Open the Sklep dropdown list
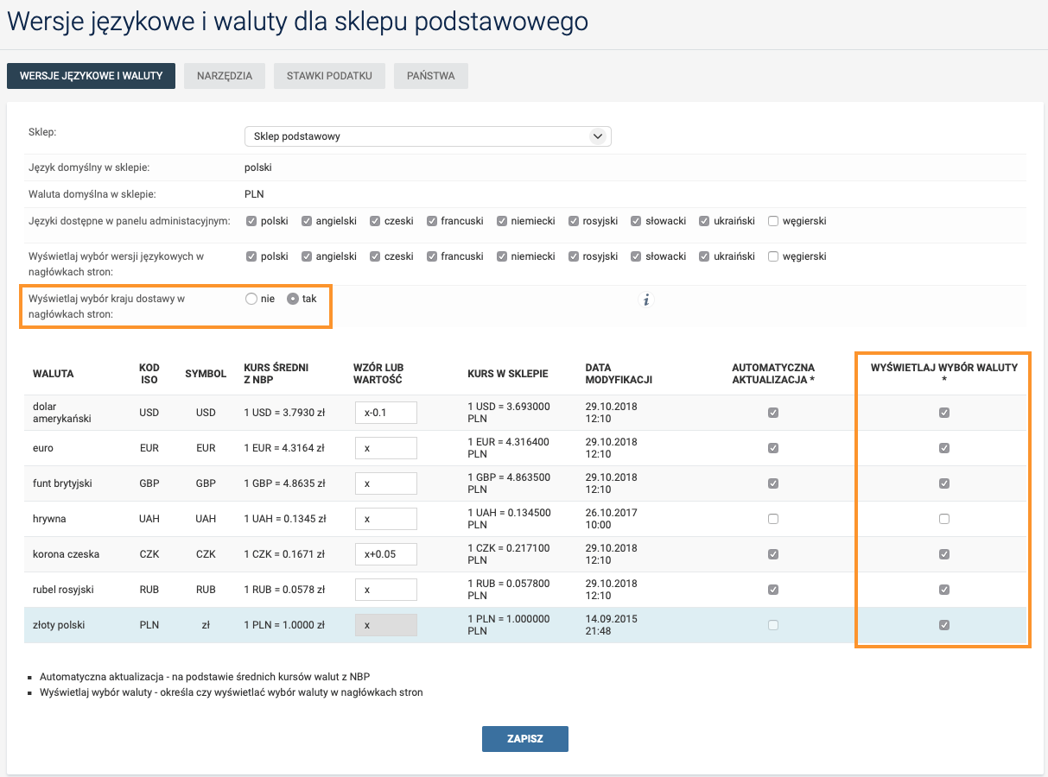Screen dimensions: 1048x777 428,136
